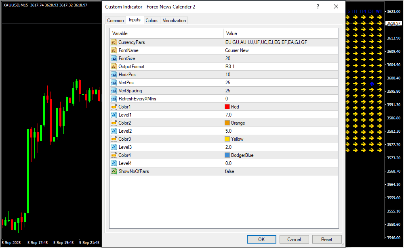Switch to the Colors tab
Screen dimensions: 404x248
click(151, 21)
